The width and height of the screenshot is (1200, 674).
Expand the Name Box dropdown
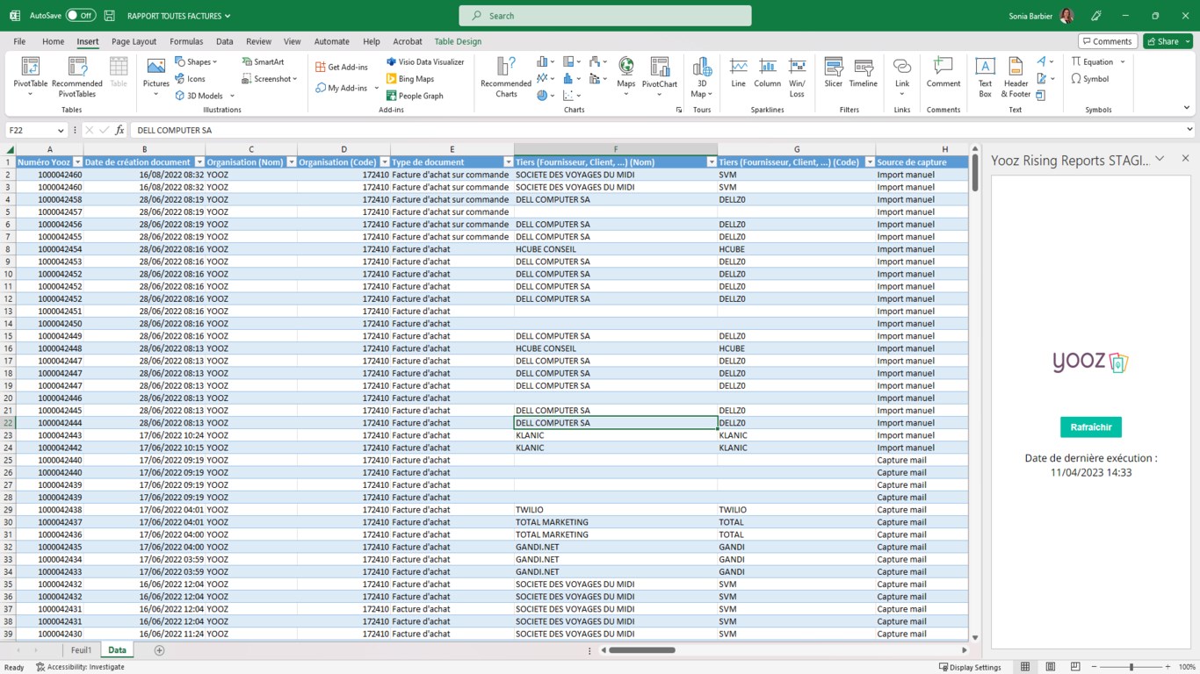point(61,130)
